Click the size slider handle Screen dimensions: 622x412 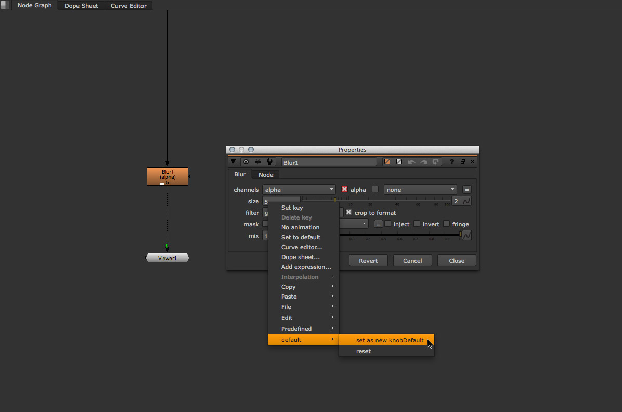[335, 199]
